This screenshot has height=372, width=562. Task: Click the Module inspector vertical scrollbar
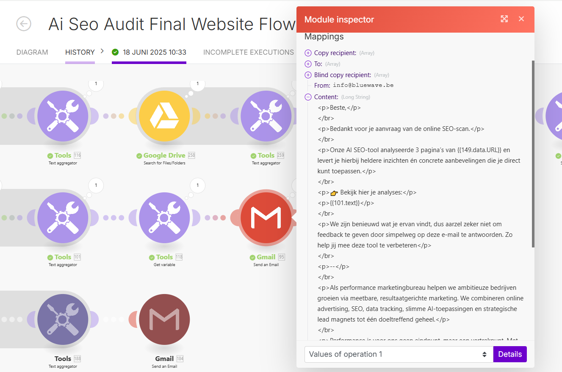pos(533,154)
